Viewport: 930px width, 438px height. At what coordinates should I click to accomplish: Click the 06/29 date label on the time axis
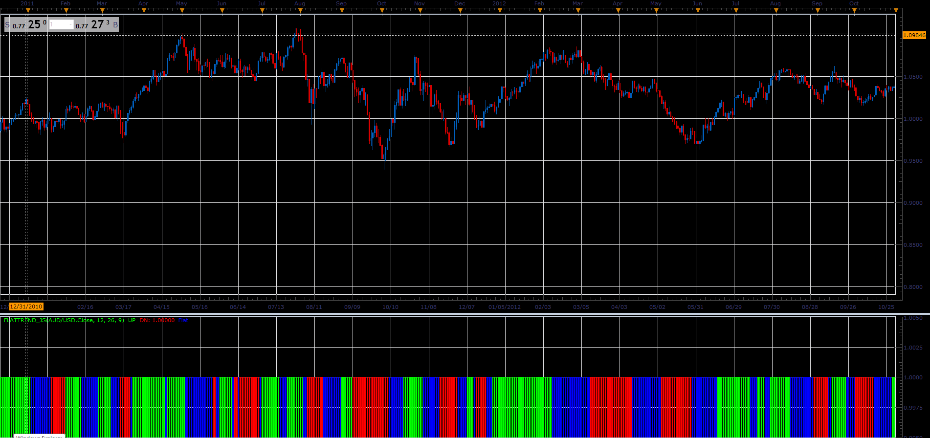coord(733,307)
